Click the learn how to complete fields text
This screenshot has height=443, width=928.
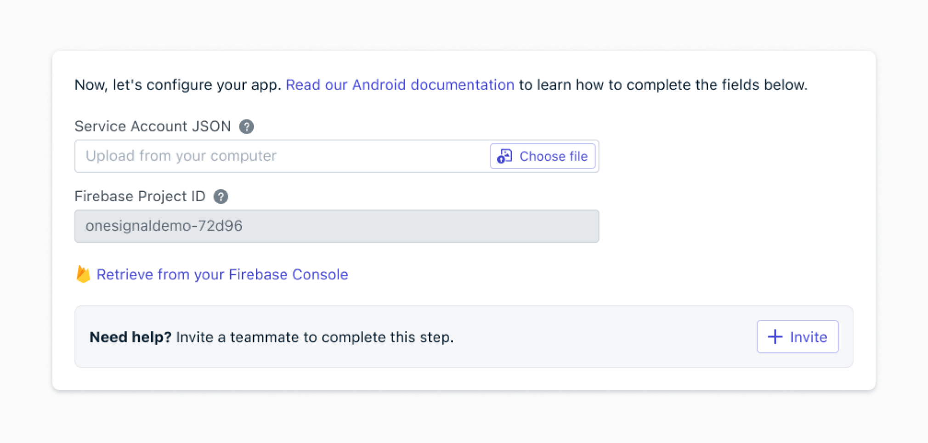[662, 85]
